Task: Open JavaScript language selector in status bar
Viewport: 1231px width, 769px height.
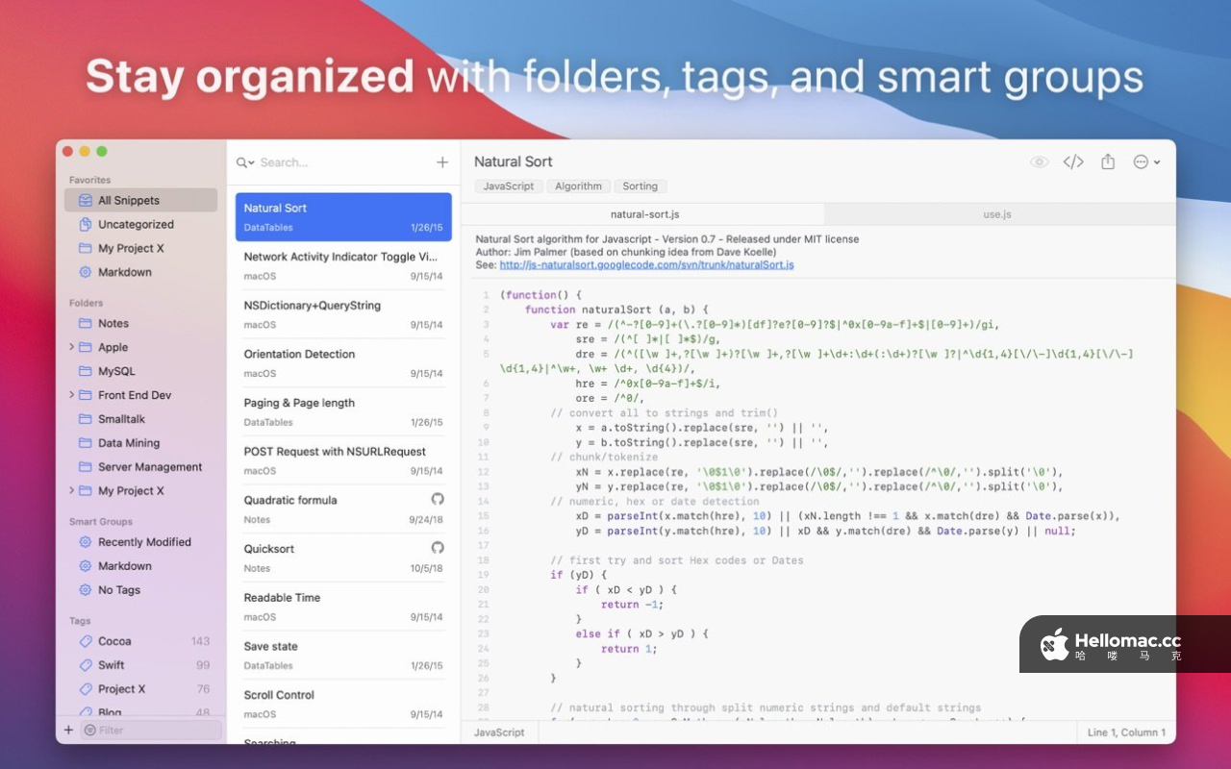Action: [499, 732]
